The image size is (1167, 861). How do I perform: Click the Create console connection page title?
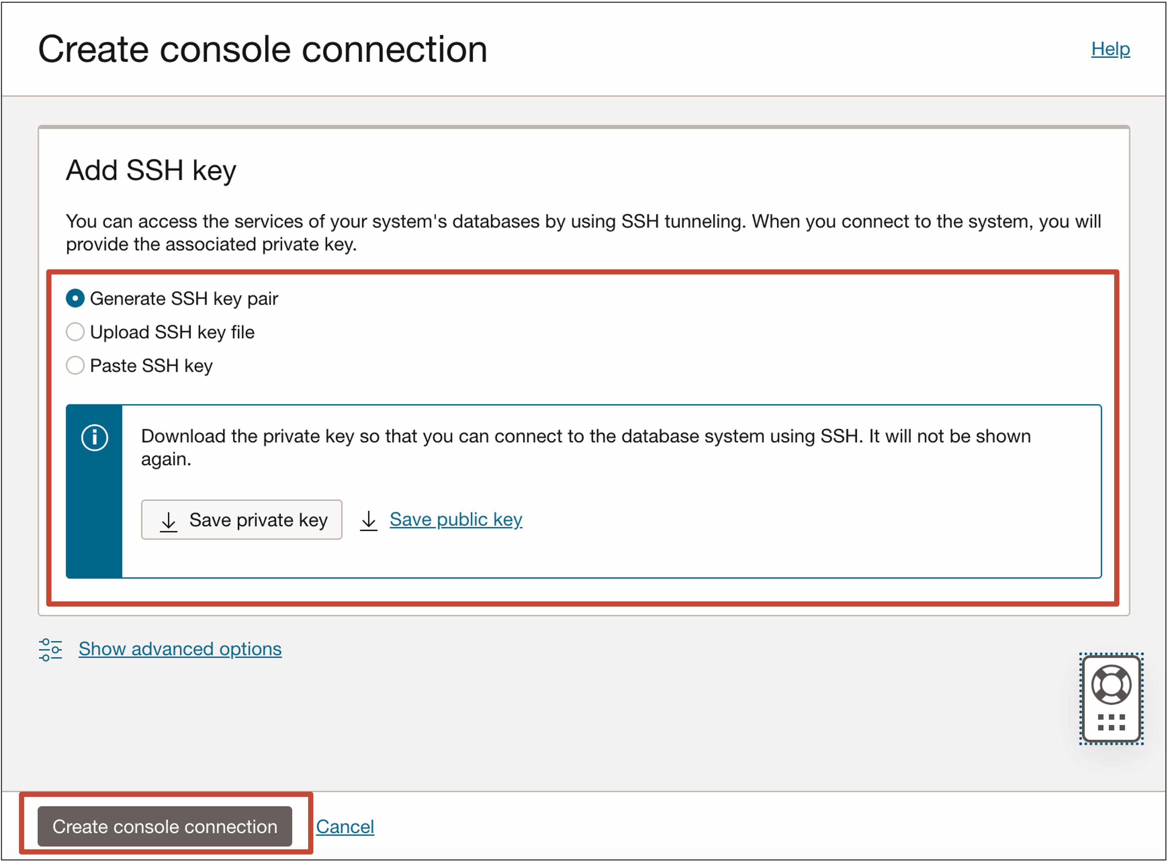point(262,50)
